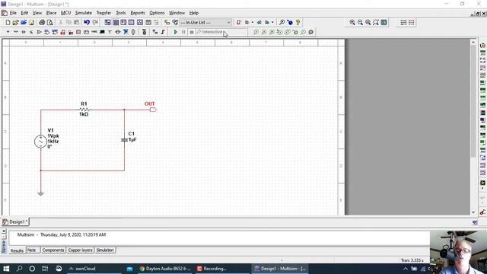Select capacitor C1 on schematic
This screenshot has height=274, width=487.
pos(124,140)
